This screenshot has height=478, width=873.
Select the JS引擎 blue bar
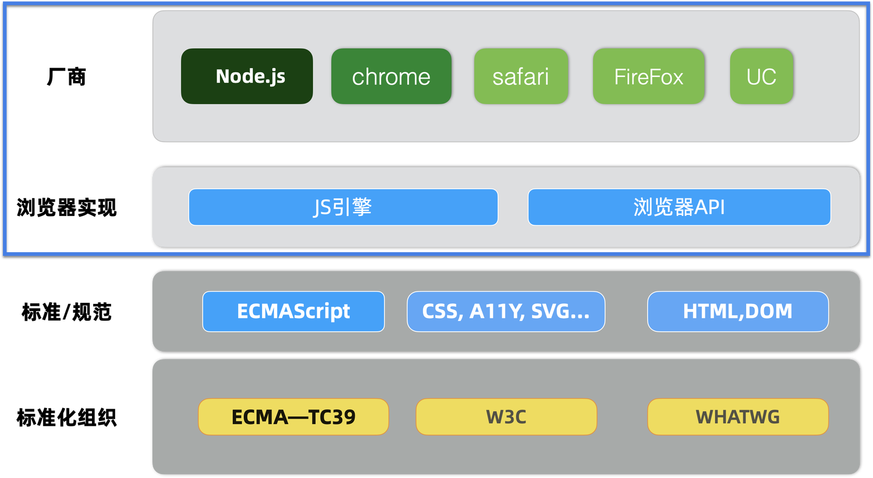pos(343,207)
